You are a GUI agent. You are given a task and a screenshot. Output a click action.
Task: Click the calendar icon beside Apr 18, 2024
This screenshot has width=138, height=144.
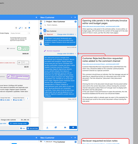[x=14, y=100]
